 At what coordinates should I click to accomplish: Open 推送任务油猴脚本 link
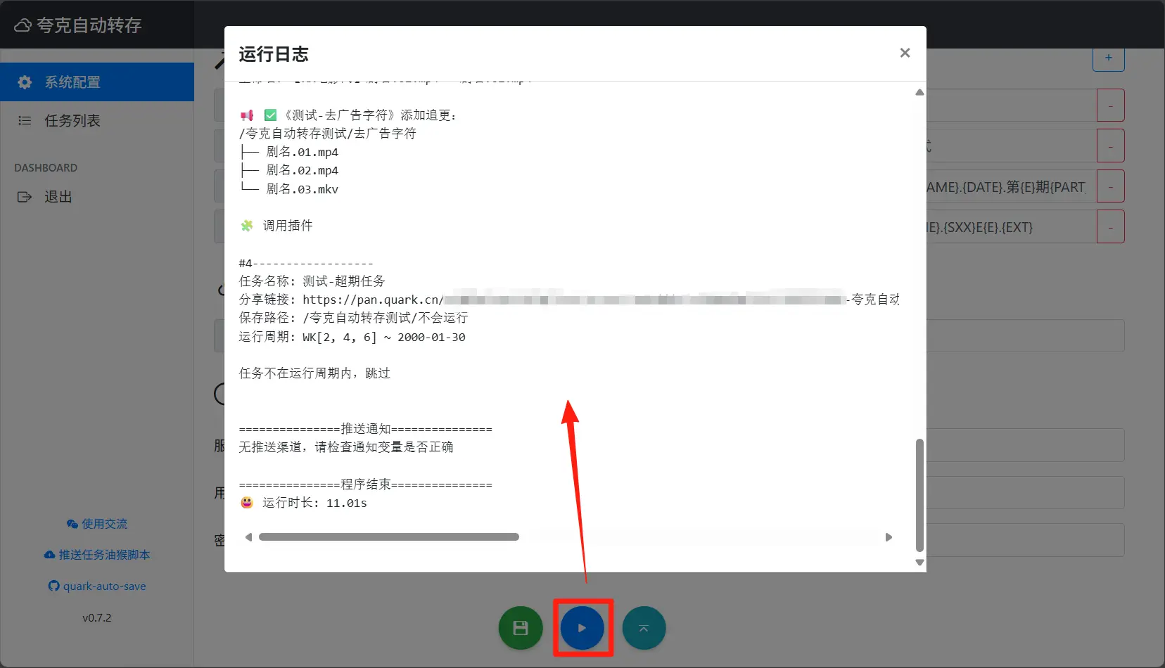[x=97, y=555]
